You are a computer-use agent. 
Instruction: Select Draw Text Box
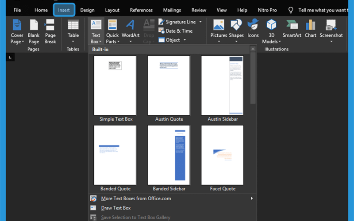172,208
